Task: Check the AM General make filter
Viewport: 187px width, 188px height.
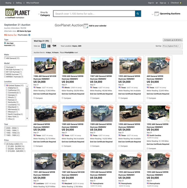Action: pos(5,58)
